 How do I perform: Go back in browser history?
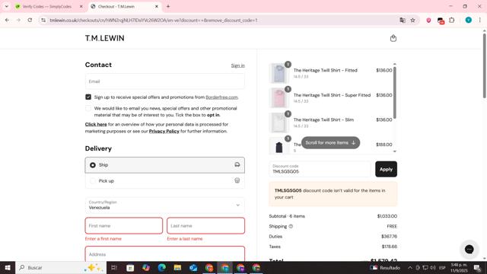(7, 21)
